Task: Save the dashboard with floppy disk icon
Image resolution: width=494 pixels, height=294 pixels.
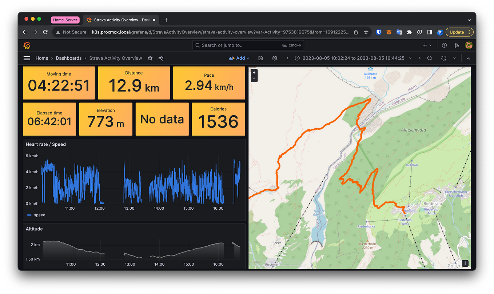Action: tap(260, 58)
